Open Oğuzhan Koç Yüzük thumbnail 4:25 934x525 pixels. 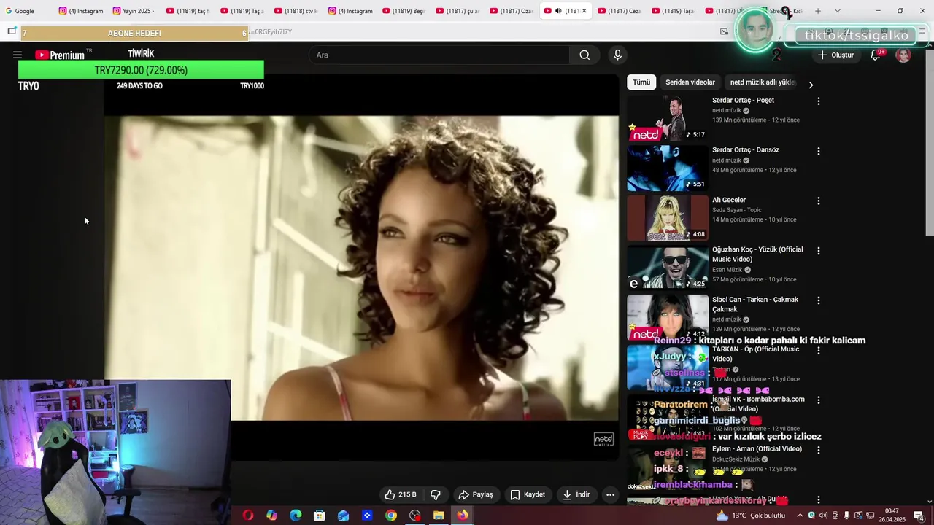click(x=668, y=268)
